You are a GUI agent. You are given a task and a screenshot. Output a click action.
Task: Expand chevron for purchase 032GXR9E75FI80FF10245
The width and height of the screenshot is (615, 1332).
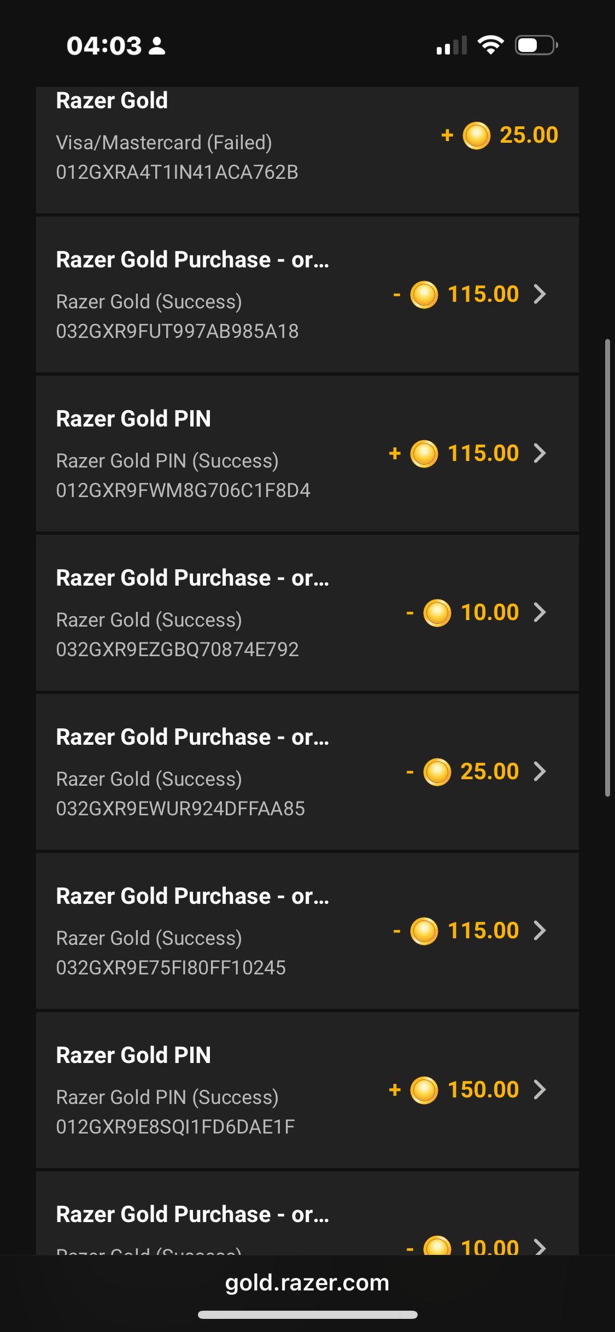point(540,931)
